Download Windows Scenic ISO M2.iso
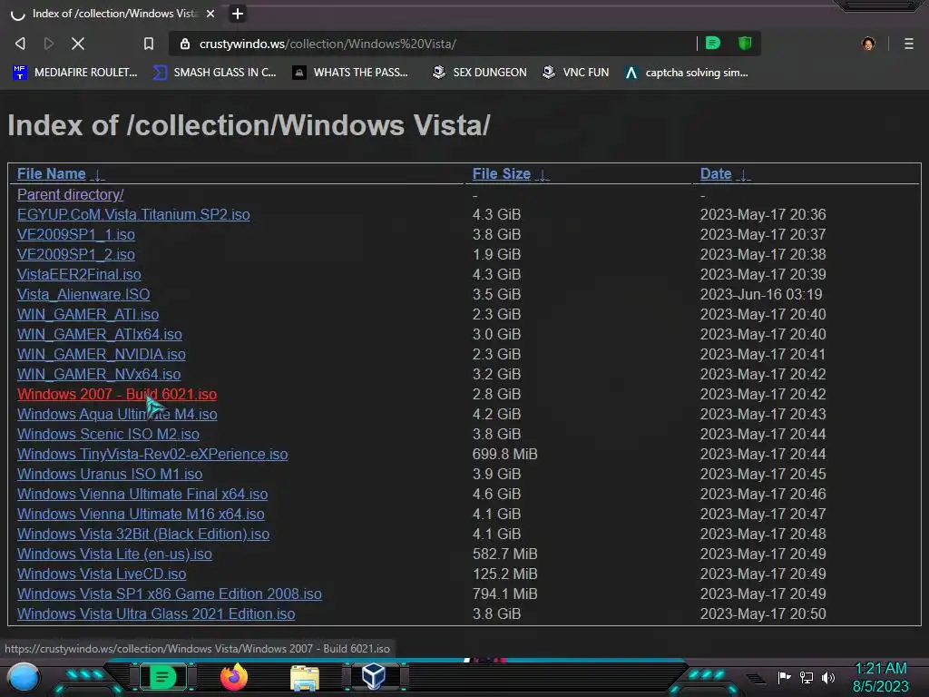 108,435
